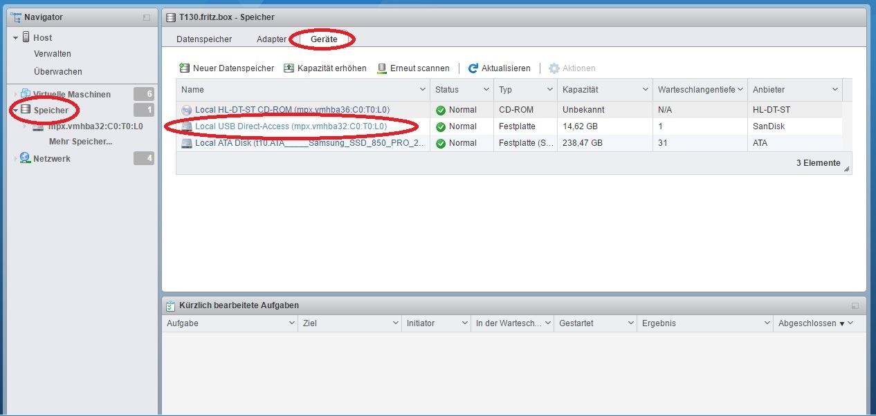Open the Local ATA Disk Samsung SSD link
The height and width of the screenshot is (416, 876).
[x=310, y=143]
